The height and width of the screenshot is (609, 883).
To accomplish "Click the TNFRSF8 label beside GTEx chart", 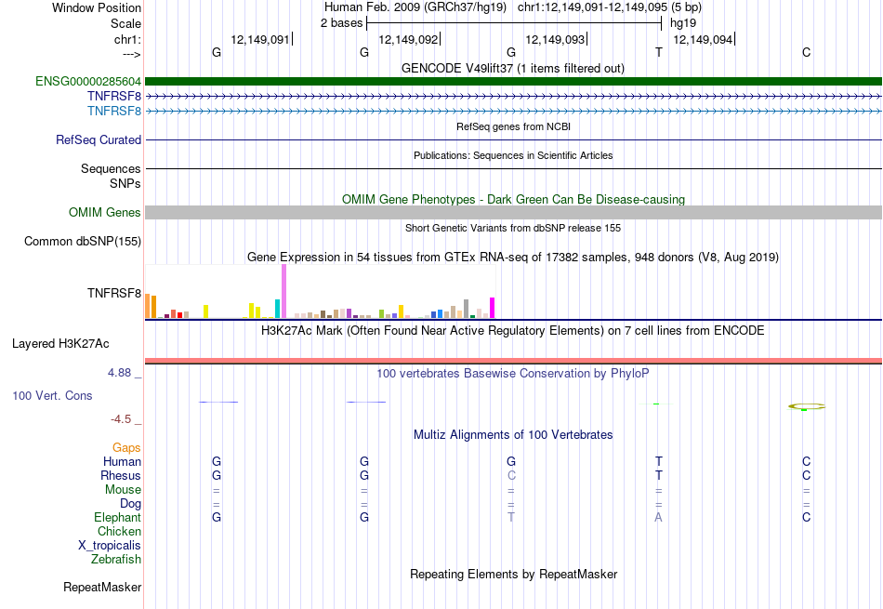I will 113,293.
